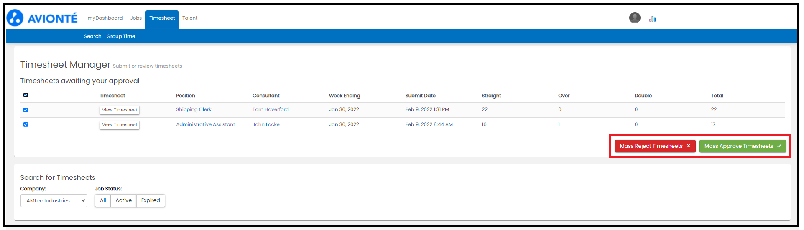Go to the myDashboard tab
The image size is (804, 230).
pos(105,18)
